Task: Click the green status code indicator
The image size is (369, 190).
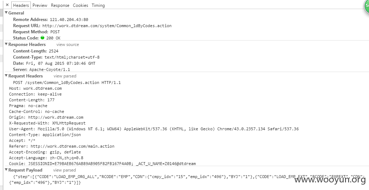Action: pyautogui.click(x=42, y=38)
